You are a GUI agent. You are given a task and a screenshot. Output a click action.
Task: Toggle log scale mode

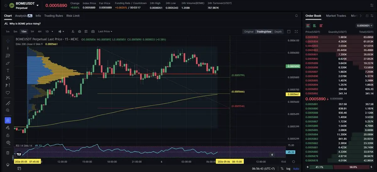[x=288, y=169]
